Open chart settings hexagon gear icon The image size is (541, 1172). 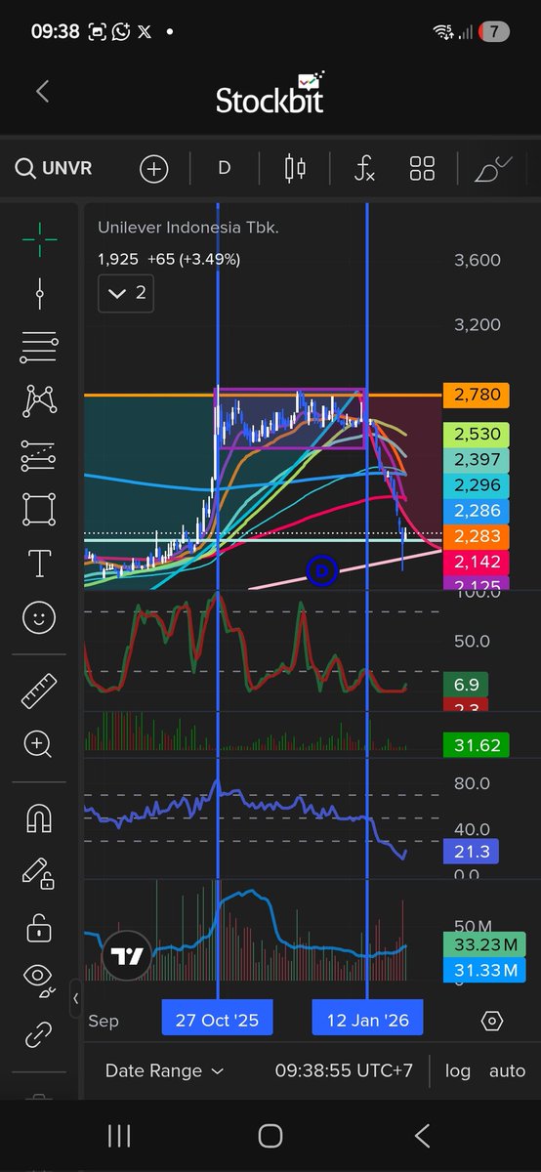(x=492, y=1021)
